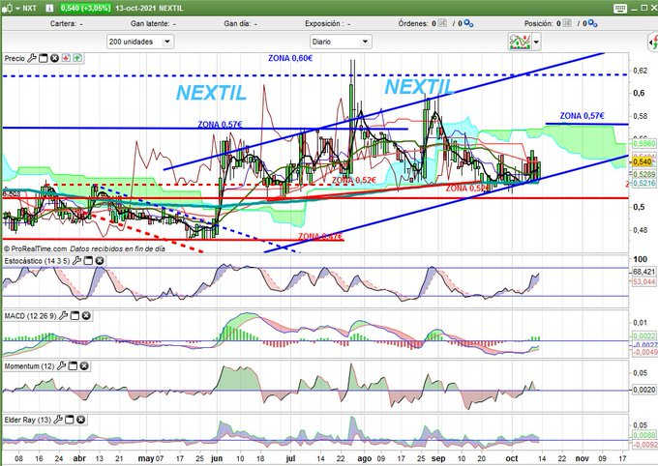This screenshot has height=466, width=658.
Task: Click the Cartera field
Action: [x=67, y=24]
